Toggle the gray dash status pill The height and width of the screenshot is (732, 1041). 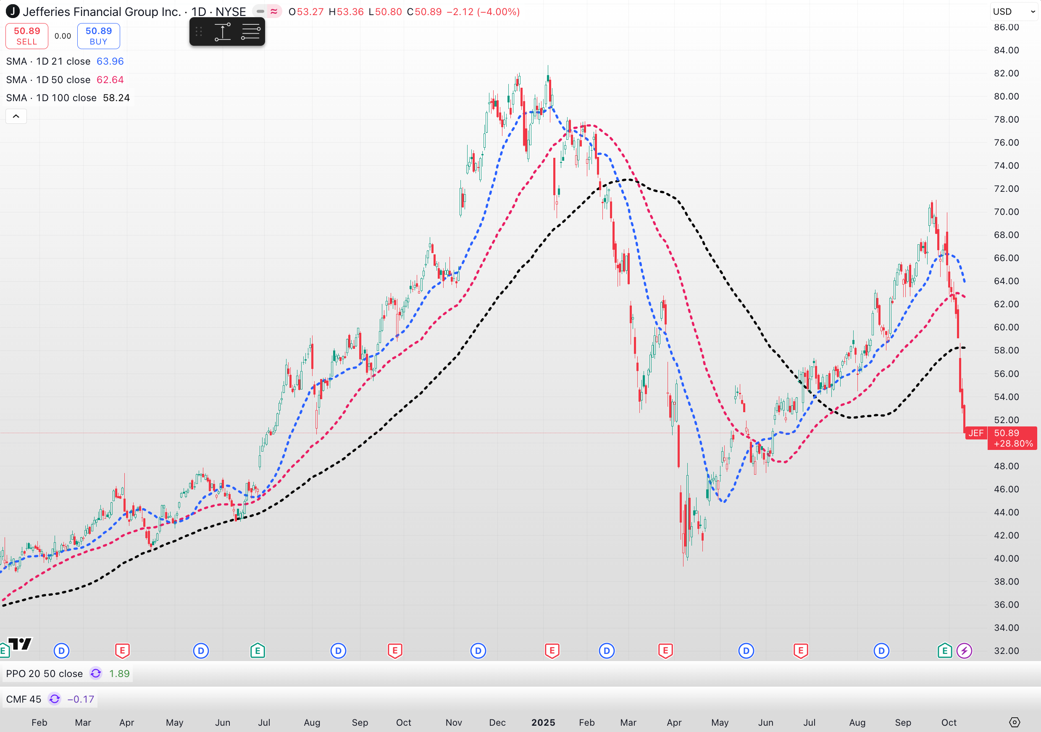[260, 11]
